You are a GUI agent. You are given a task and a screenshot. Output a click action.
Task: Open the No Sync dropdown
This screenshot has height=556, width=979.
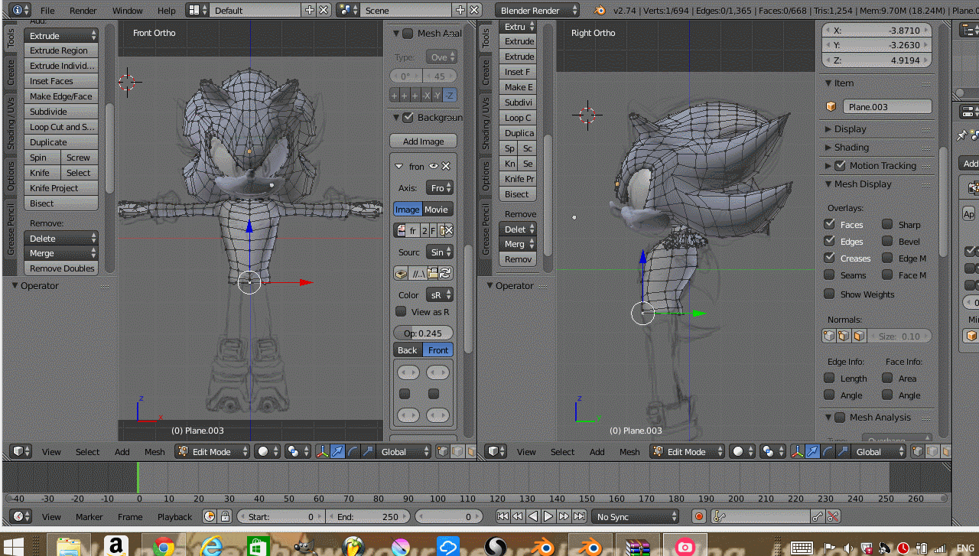(x=636, y=516)
